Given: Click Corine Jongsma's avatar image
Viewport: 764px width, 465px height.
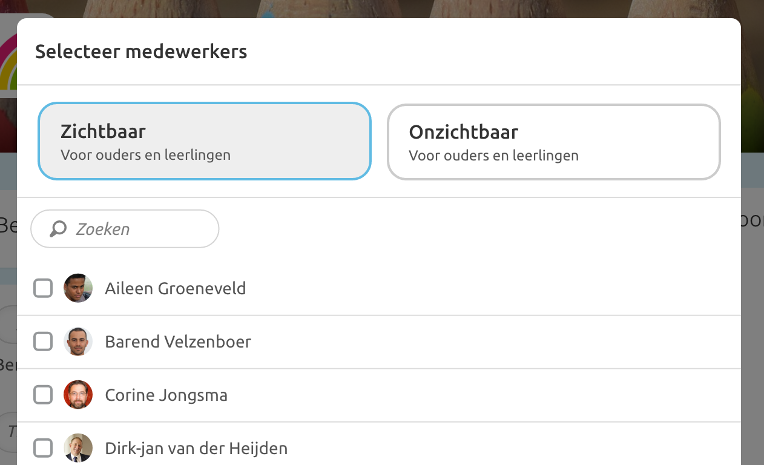Looking at the screenshot, I should [78, 395].
